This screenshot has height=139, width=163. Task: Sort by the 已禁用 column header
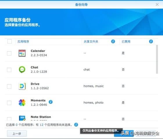coord(126,41)
